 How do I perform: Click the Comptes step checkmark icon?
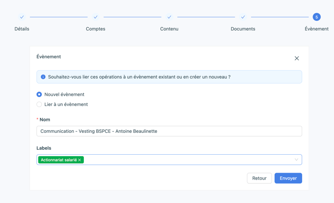point(96,17)
